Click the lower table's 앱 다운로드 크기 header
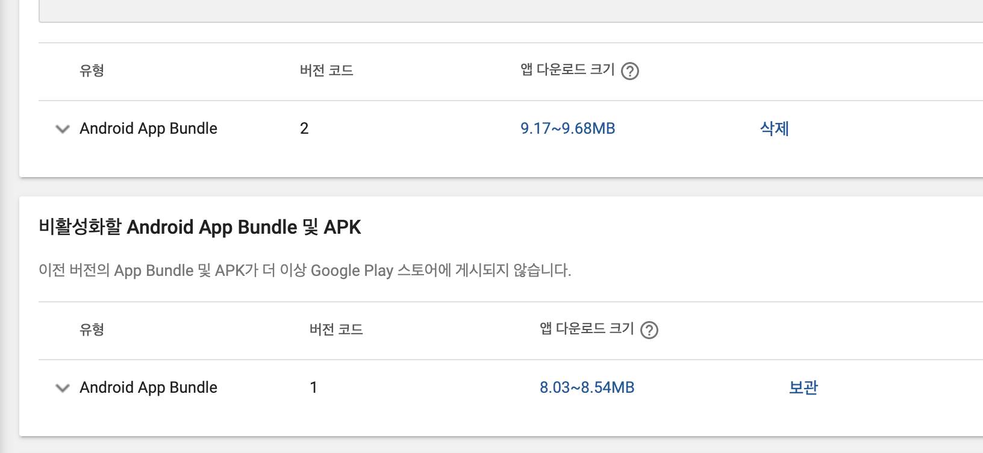Screen dimensions: 983x453 tap(587, 329)
